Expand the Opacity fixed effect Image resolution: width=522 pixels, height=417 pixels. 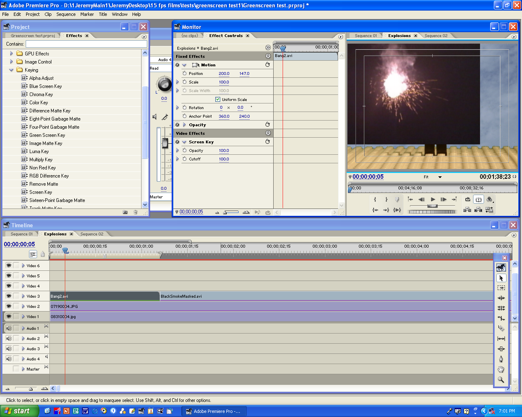point(184,125)
